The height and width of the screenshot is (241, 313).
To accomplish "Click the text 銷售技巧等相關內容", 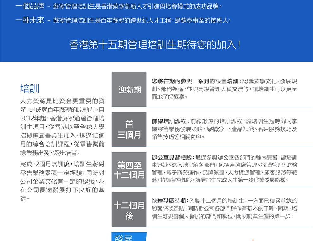I will 176,137.
